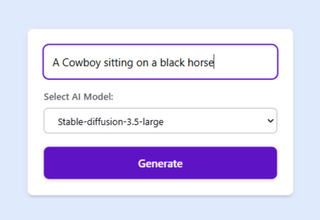
Task: Click the left edge of the Generate button
Action: [x=48, y=163]
